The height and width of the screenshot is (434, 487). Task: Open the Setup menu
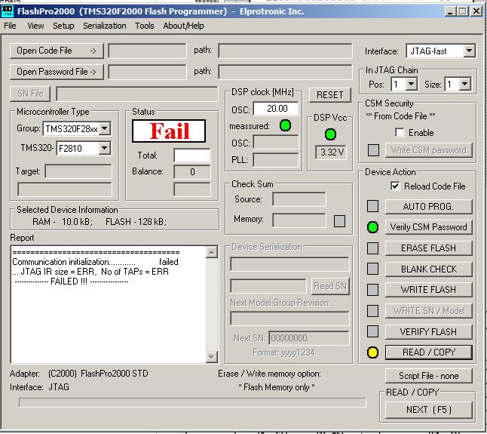pyautogui.click(x=63, y=26)
